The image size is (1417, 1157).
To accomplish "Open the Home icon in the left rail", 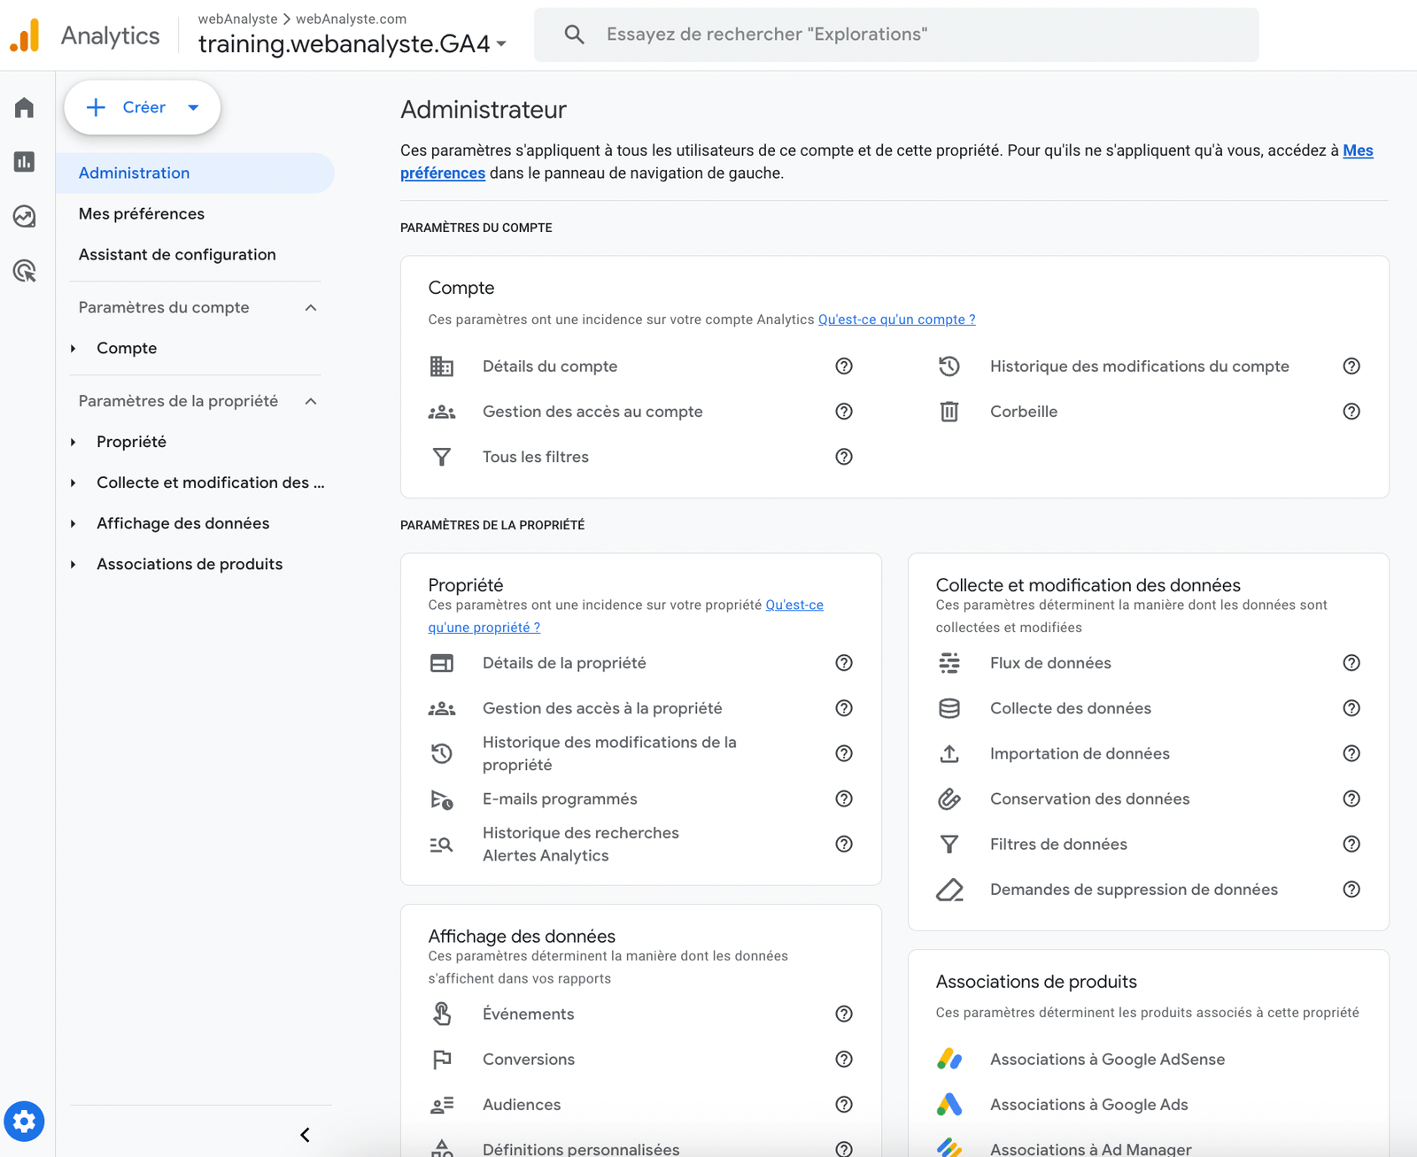I will [x=24, y=107].
